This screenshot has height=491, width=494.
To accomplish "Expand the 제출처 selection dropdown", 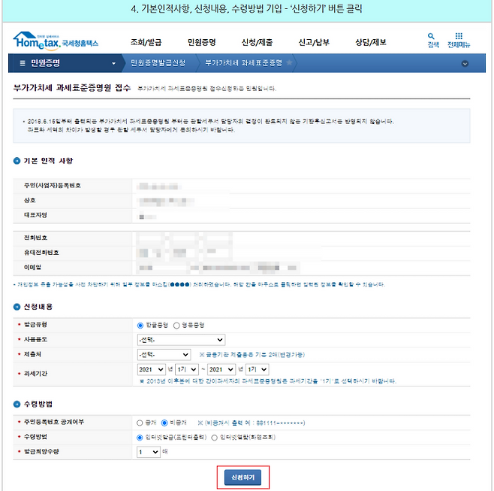I will (164, 354).
